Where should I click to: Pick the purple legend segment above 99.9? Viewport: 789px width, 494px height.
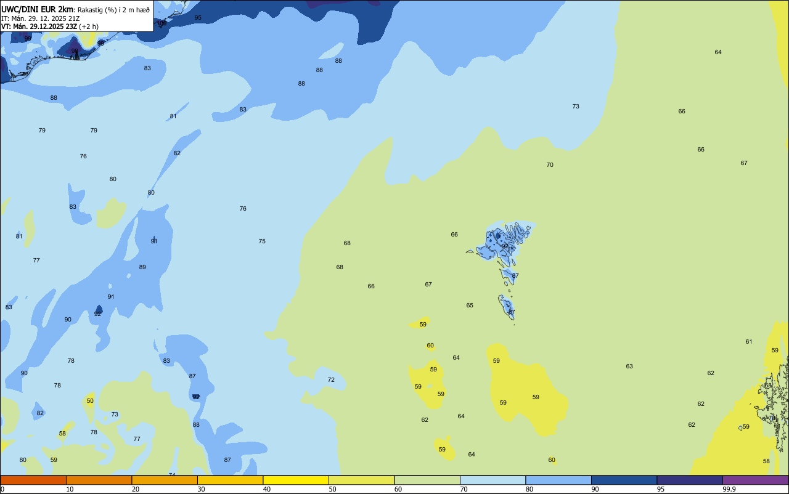click(x=755, y=480)
